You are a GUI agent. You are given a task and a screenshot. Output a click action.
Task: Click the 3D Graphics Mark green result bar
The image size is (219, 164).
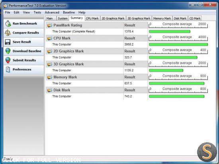pos(166,71)
